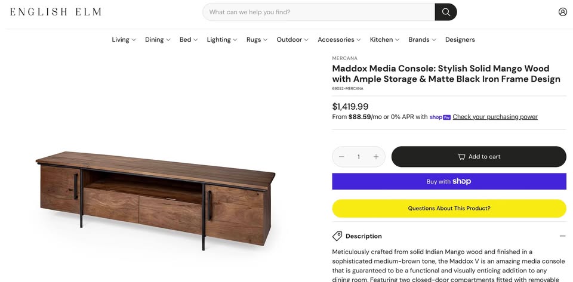This screenshot has width=573, height=282.
Task: Focus the search input field
Action: click(x=319, y=12)
